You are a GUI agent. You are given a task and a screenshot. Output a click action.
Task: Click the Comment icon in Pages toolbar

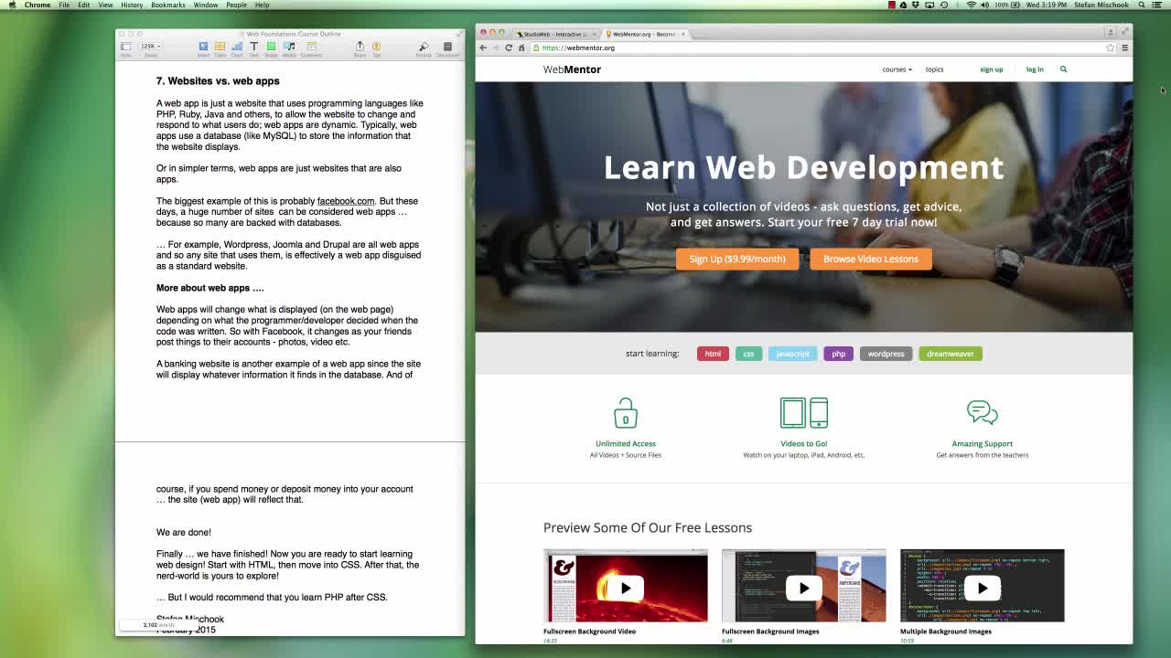311,48
